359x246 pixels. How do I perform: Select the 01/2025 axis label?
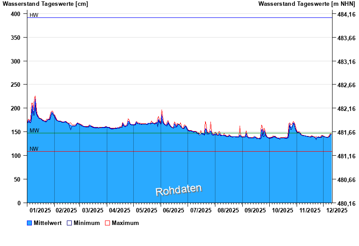[x=40, y=210]
